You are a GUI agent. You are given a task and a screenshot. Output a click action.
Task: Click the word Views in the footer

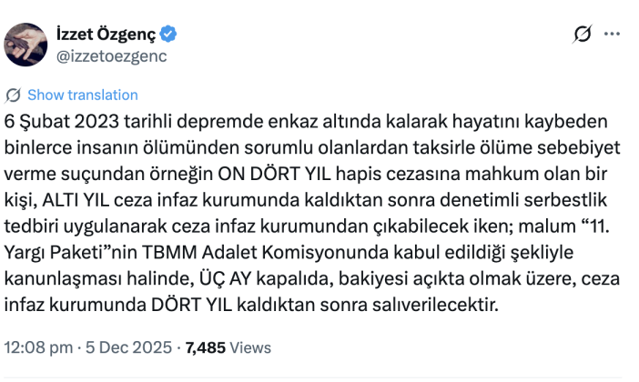(251, 347)
